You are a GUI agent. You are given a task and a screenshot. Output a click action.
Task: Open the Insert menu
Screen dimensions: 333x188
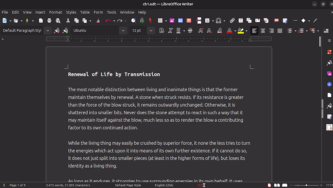[x=40, y=12]
